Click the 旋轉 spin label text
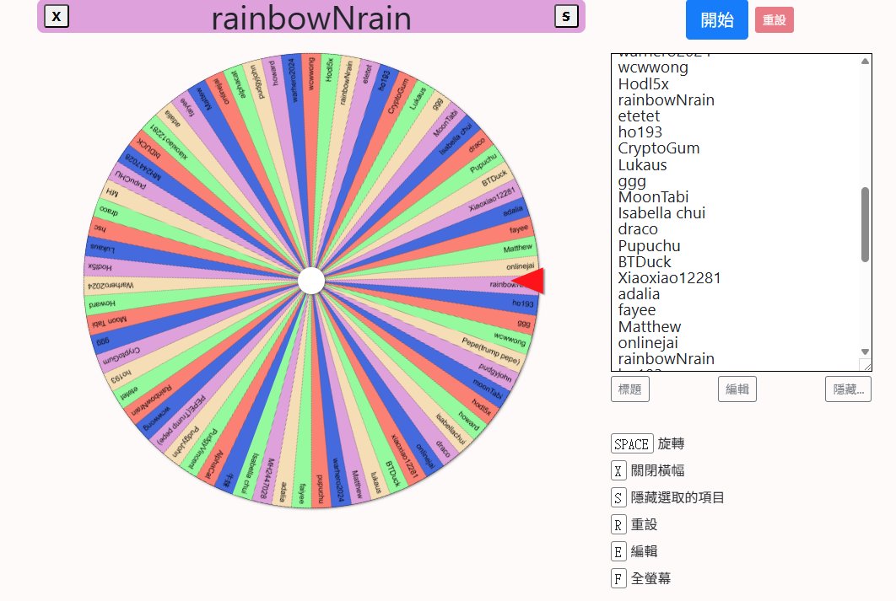896x601 pixels. (671, 444)
